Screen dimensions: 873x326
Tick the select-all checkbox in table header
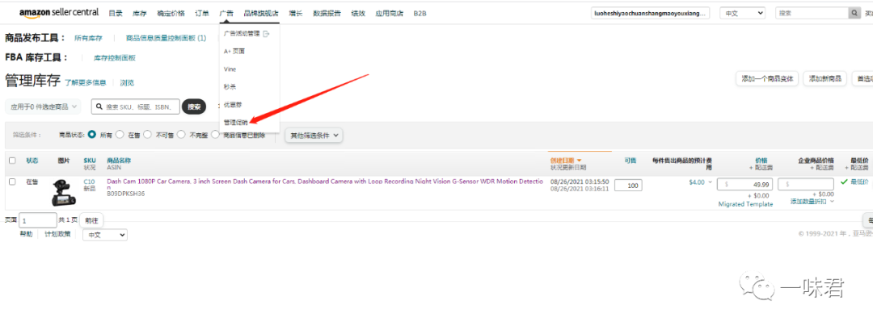(x=12, y=161)
